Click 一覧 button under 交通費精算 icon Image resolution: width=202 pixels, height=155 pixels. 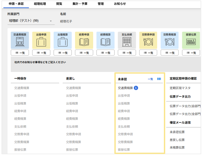click(19, 53)
